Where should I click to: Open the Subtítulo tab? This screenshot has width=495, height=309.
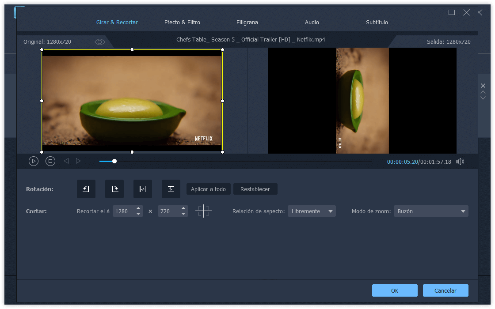point(377,23)
